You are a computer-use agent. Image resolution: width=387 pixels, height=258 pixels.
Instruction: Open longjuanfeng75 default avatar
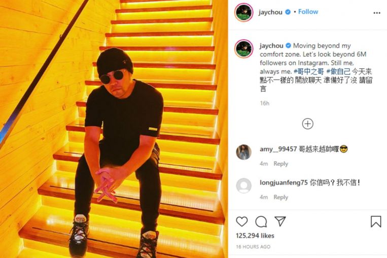click(243, 186)
